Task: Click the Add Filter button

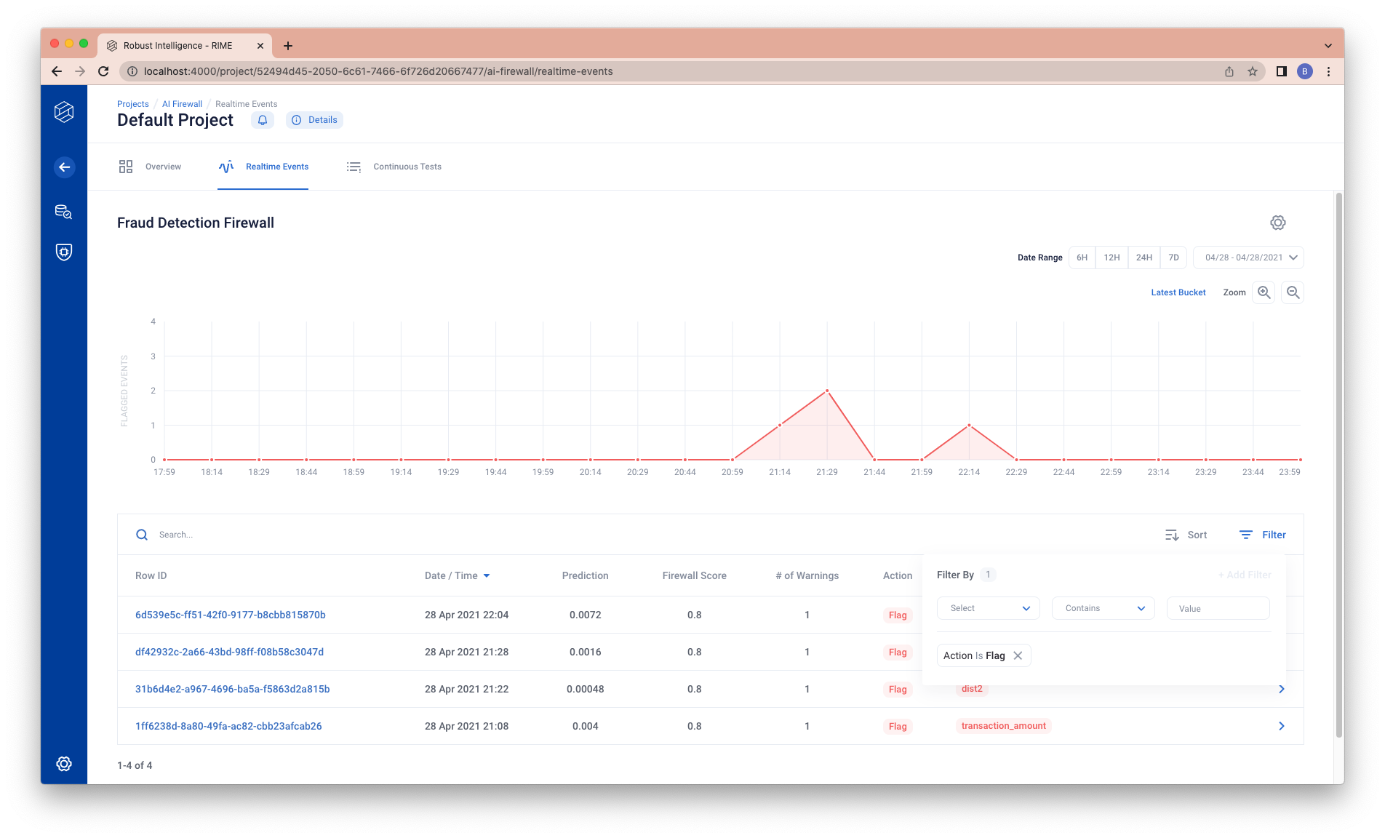Action: pyautogui.click(x=1245, y=575)
